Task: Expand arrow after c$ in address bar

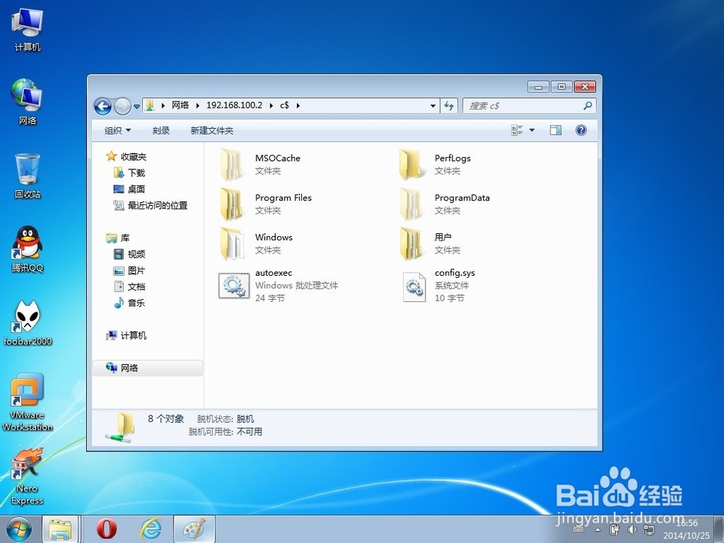Action: (298, 105)
